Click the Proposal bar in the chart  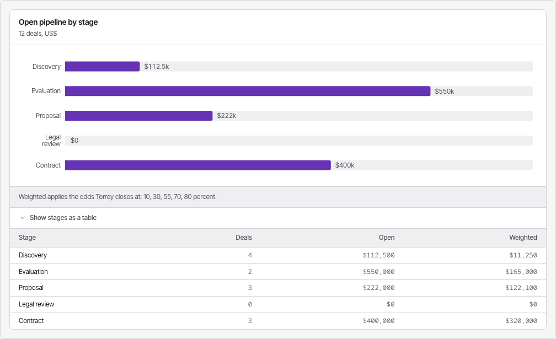(138, 116)
